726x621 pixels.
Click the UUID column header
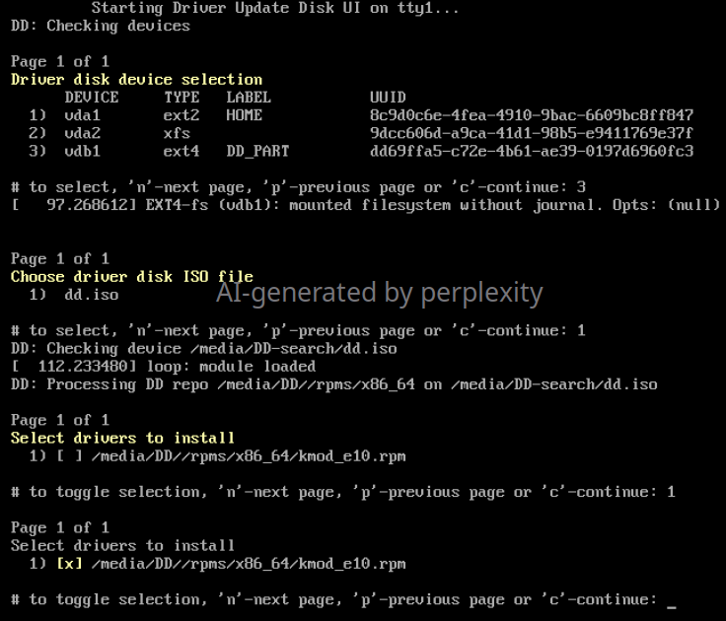(388, 98)
